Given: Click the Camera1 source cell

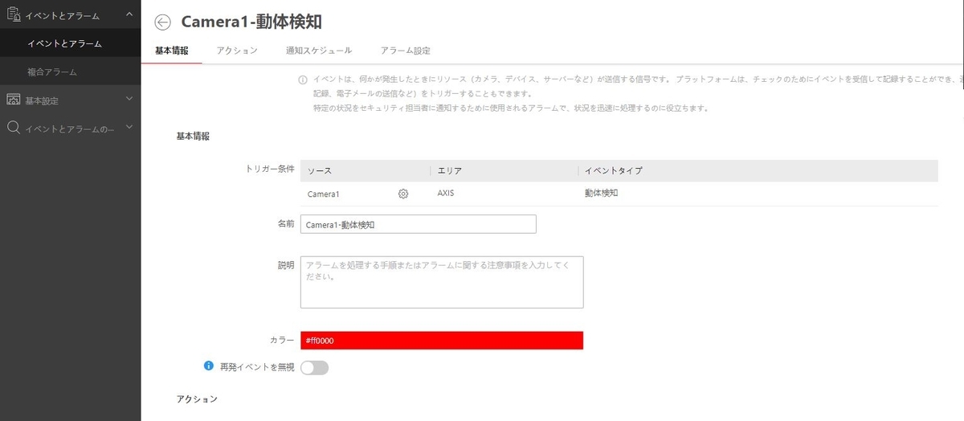Looking at the screenshot, I should 324,194.
